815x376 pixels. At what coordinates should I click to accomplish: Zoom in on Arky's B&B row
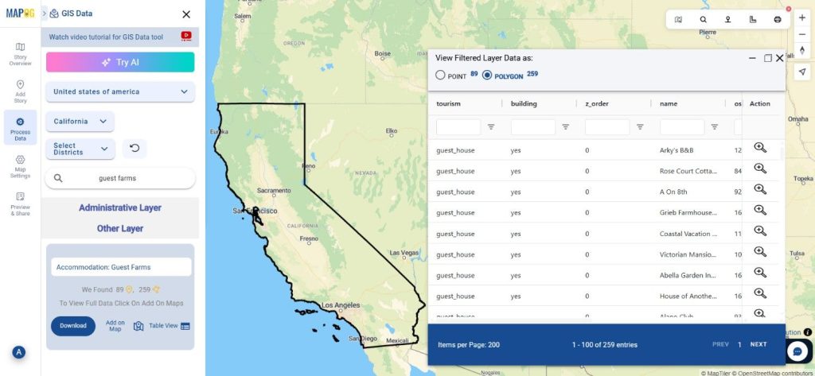(x=759, y=148)
